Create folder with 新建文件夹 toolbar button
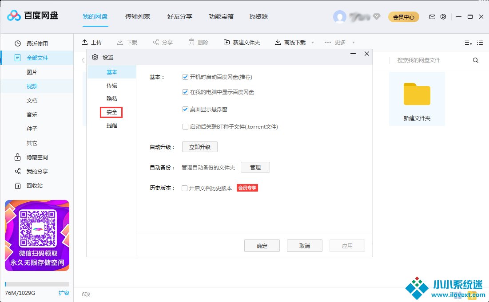Viewport: 489px width, 302px height. [242, 42]
